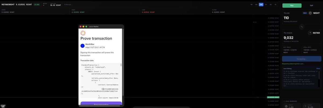Select the 1M chart timeframe

(251, 5)
